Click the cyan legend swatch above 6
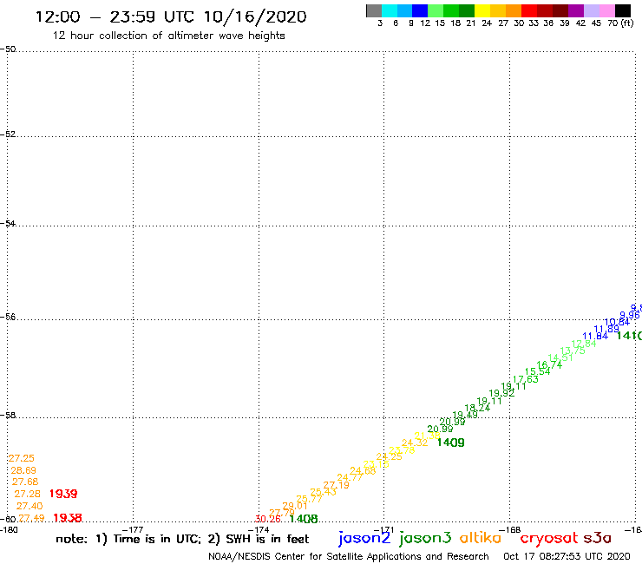Image resolution: width=642 pixels, height=564 pixels. [x=390, y=11]
